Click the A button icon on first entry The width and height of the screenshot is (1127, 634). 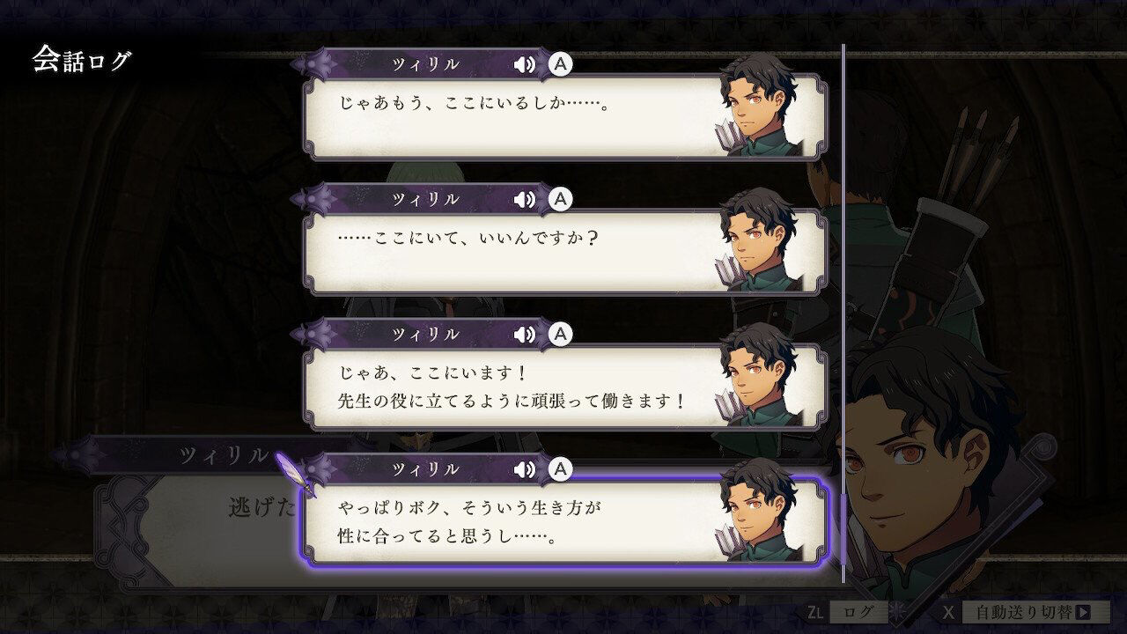coord(560,64)
